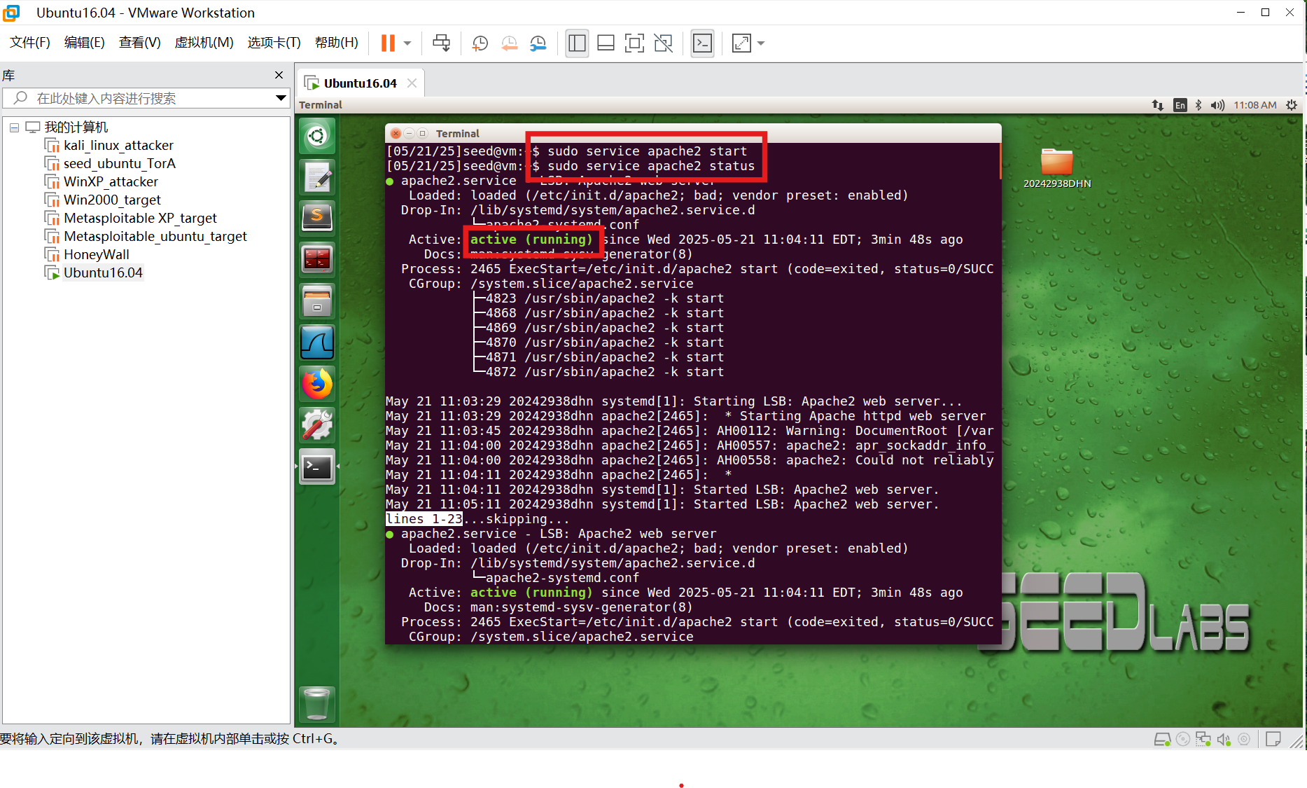Open the Bluetooth indicator menu
The image size is (1307, 788).
[1198, 105]
